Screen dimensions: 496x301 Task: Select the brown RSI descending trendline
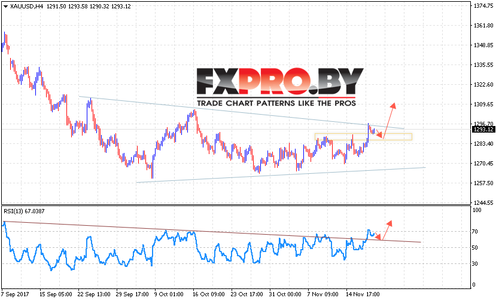[x=212, y=232]
